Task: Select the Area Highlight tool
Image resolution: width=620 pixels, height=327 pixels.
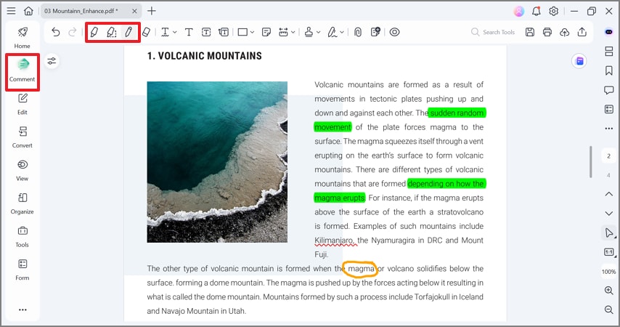Action: coord(112,32)
